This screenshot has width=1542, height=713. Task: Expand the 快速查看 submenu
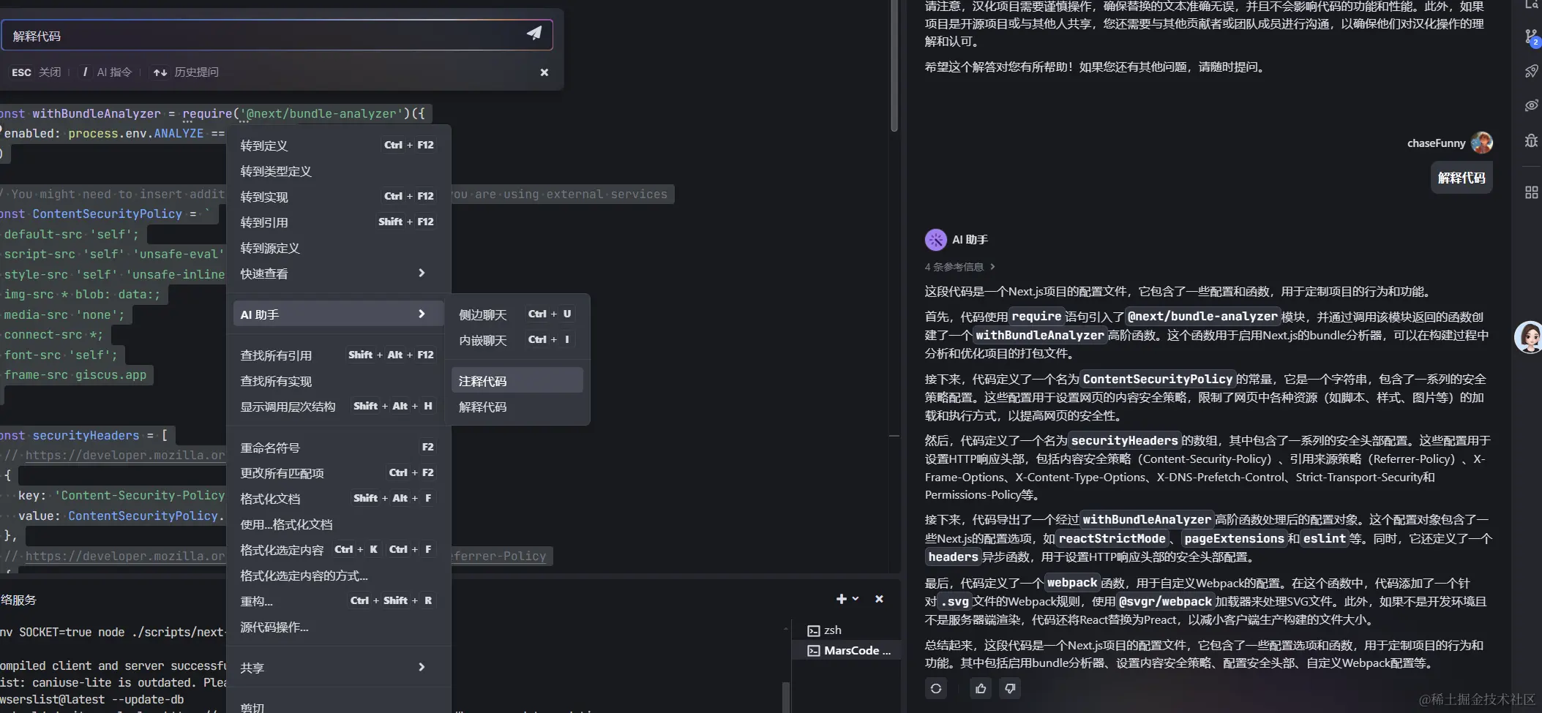(x=338, y=273)
